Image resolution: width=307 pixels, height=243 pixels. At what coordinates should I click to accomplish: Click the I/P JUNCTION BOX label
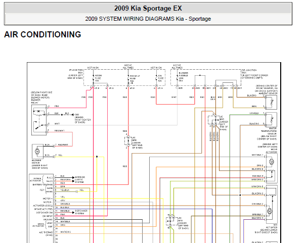tap(76, 71)
